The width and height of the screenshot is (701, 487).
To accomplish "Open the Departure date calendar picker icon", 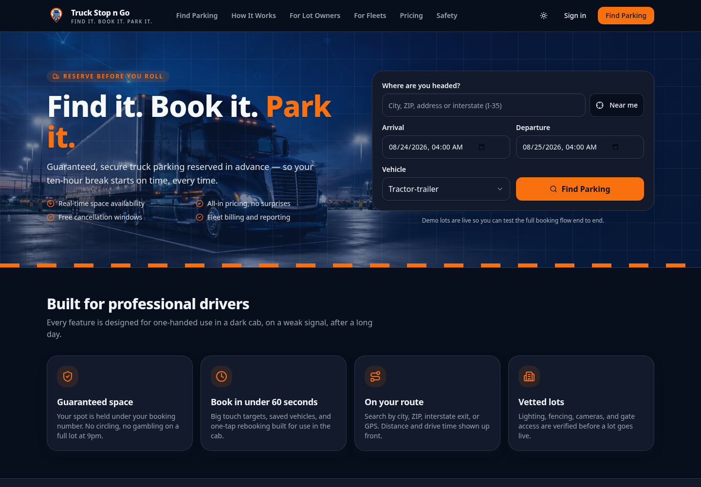I will tap(615, 147).
